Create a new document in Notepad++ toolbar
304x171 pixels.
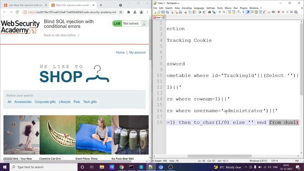click(155, 12)
